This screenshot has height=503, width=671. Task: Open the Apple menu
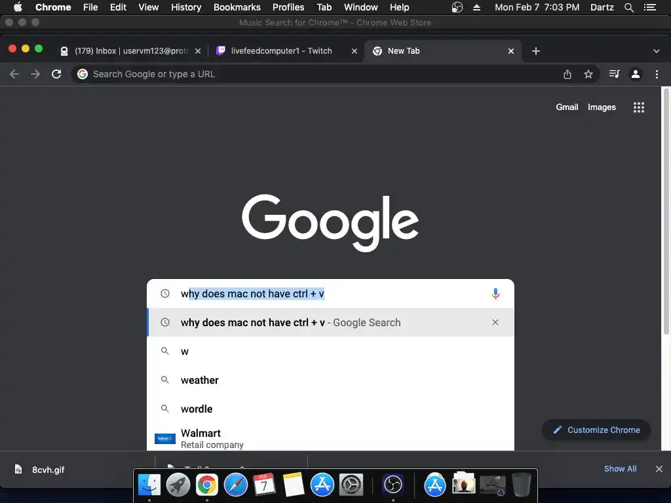(x=18, y=7)
